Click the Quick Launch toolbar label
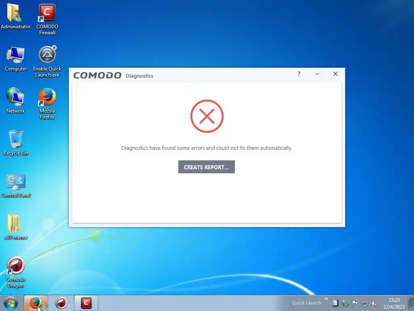Image resolution: width=414 pixels, height=311 pixels. (306, 303)
